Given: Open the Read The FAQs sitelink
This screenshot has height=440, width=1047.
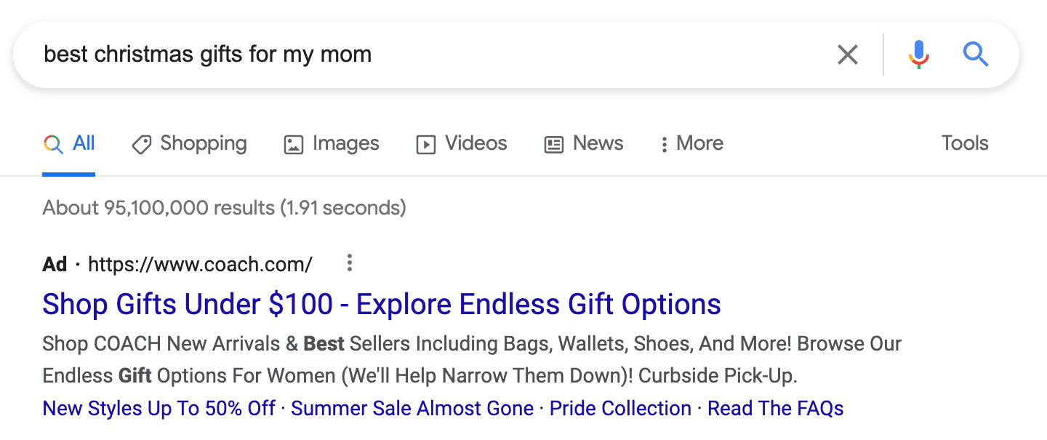Looking at the screenshot, I should click(x=776, y=409).
